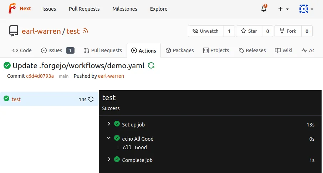Open the Milestones menu item
The width and height of the screenshot is (323, 173).
coord(125,9)
